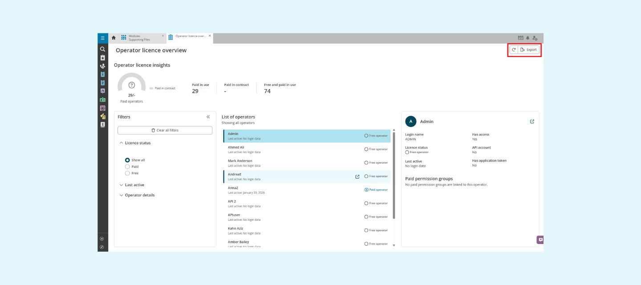Open Admin operator card via external link icon

point(532,122)
